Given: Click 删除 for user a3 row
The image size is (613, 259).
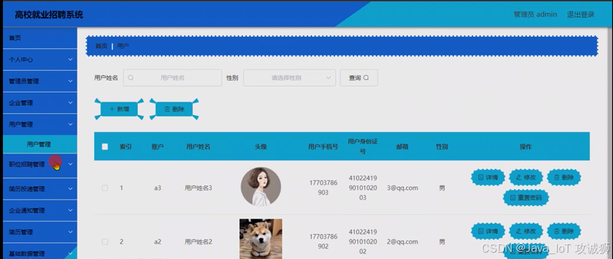Looking at the screenshot, I should pos(563,178).
